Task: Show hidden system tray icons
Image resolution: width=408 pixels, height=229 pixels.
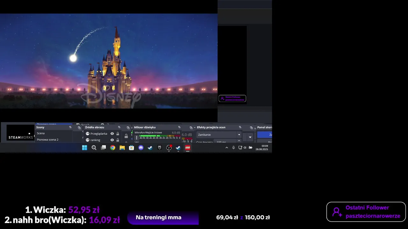Action: click(227, 148)
